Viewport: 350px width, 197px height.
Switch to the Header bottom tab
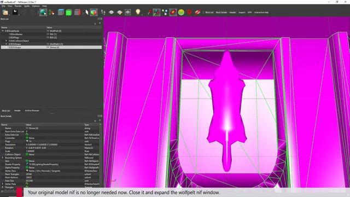(x=17, y=111)
